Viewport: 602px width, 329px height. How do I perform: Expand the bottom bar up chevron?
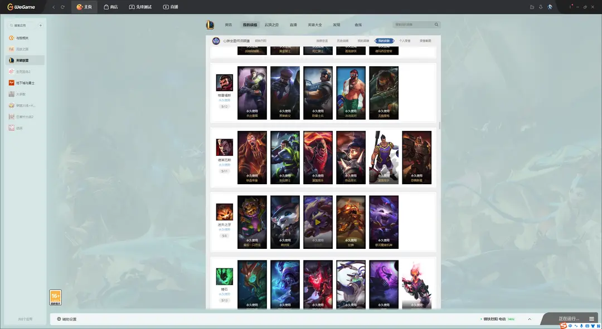(x=530, y=319)
